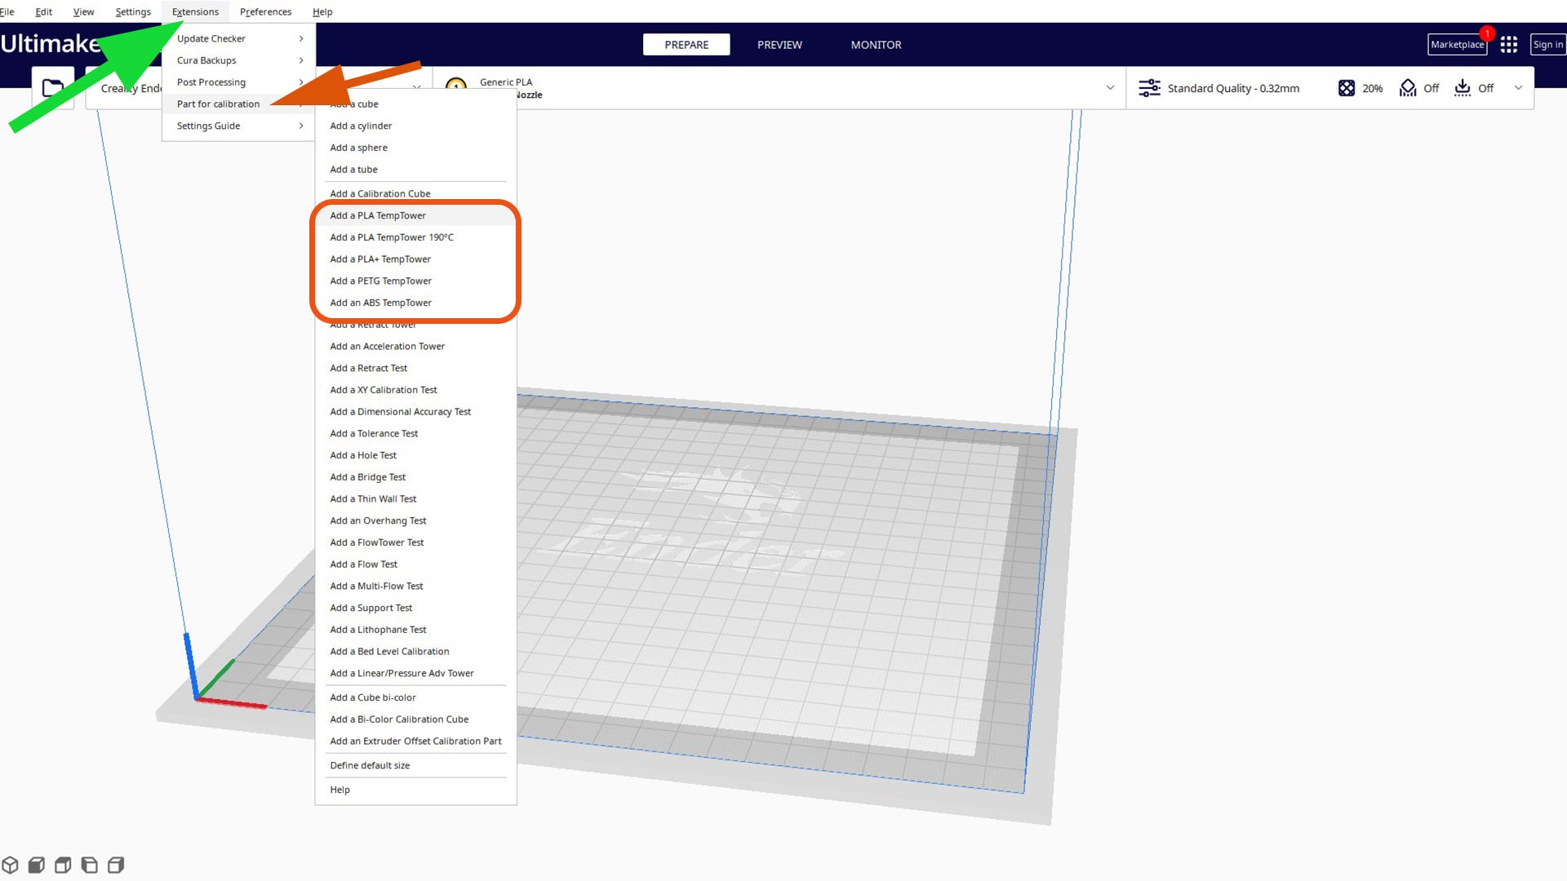The width and height of the screenshot is (1567, 881).
Task: Switch to top view cube icon
Action: point(63,865)
